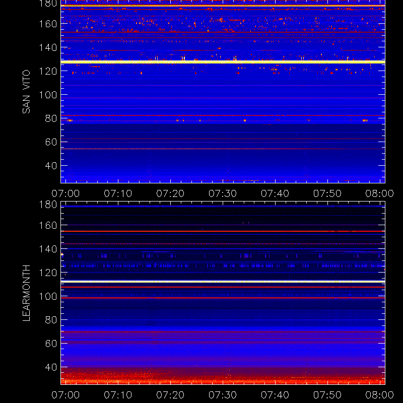403x403 pixels.
Task: Pick the 60 frequency label on Learmonth plot
Action: tap(51, 344)
